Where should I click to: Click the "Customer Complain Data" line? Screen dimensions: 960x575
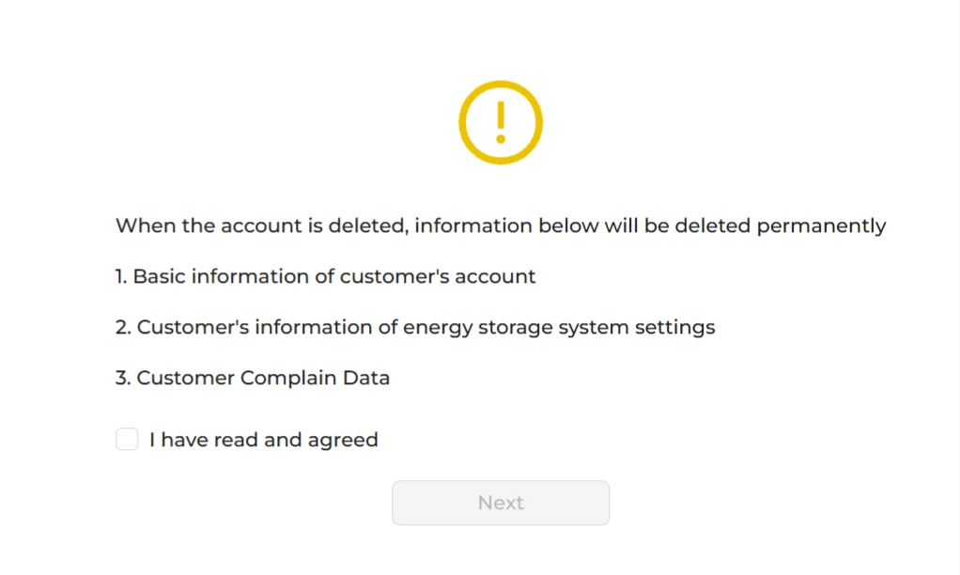coord(253,378)
